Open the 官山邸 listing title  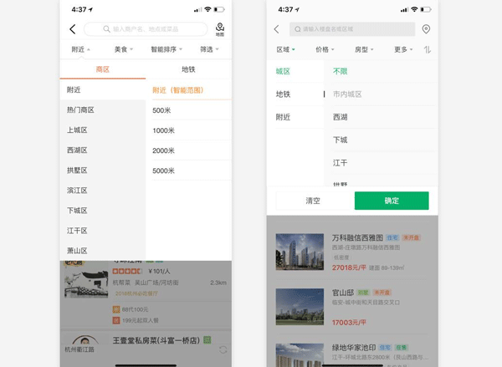click(x=343, y=293)
